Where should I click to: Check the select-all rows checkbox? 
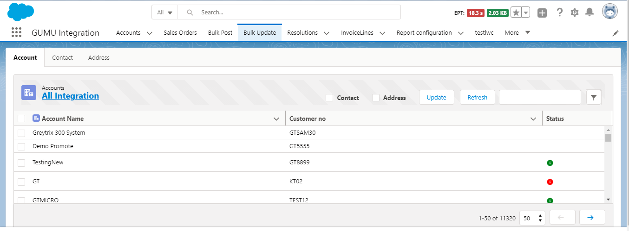(x=21, y=119)
